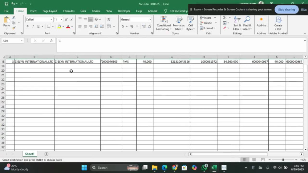Open Sort & Filter menu
This screenshot has width=308, height=173.
coord(237,23)
